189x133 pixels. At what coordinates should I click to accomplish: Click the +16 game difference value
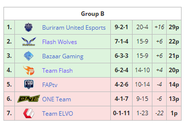point(159,27)
